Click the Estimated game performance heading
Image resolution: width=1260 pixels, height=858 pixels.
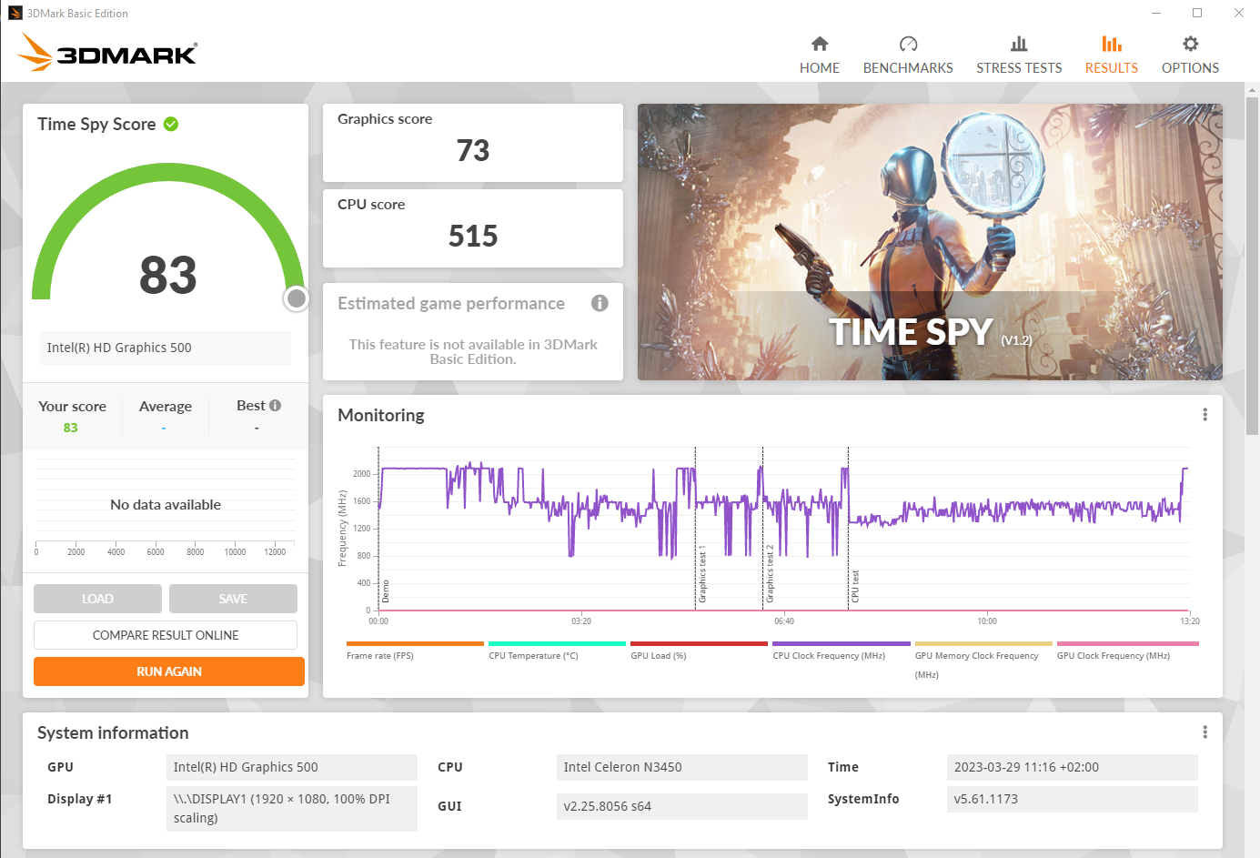pos(451,304)
